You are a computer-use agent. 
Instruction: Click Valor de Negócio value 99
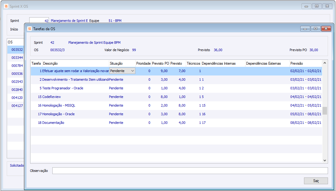point(134,50)
